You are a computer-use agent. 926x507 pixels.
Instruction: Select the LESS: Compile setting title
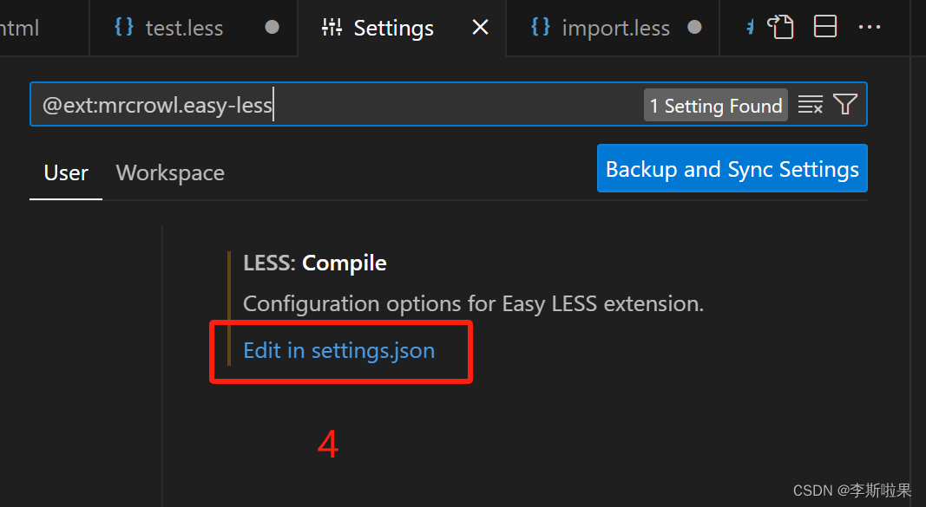(315, 263)
